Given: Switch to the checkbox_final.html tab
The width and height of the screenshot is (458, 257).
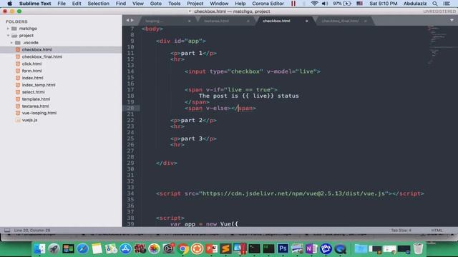Looking at the screenshot, I should coord(340,21).
